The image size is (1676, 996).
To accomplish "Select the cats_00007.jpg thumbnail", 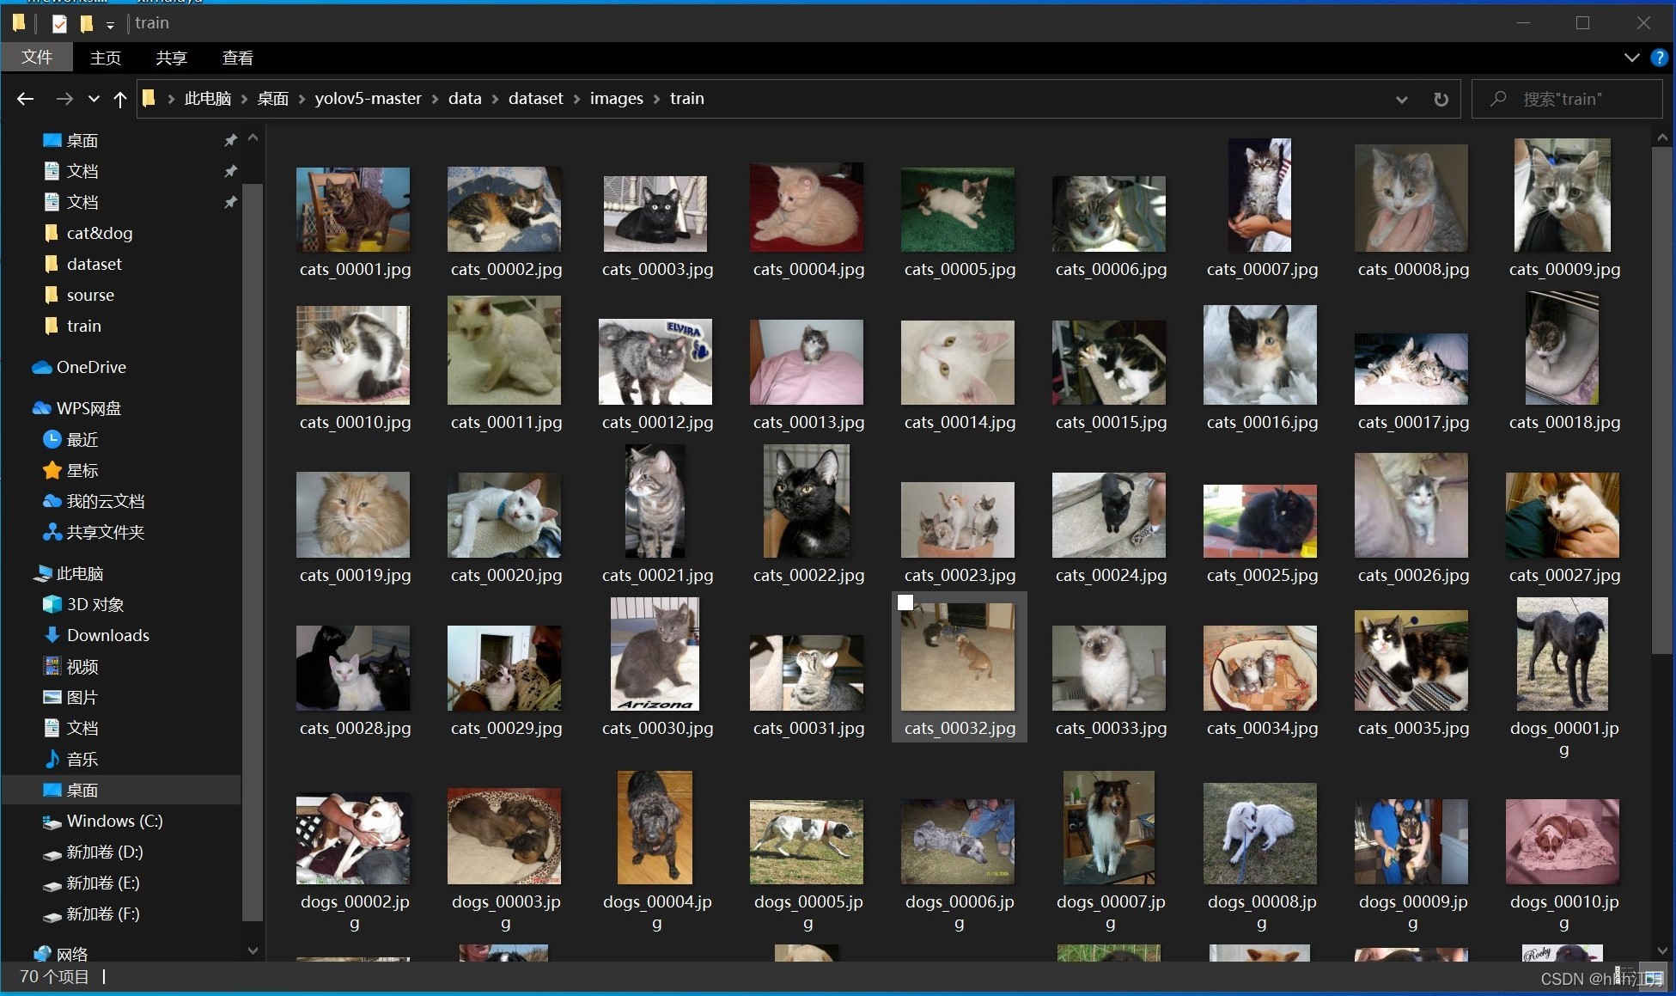I will (1259, 195).
